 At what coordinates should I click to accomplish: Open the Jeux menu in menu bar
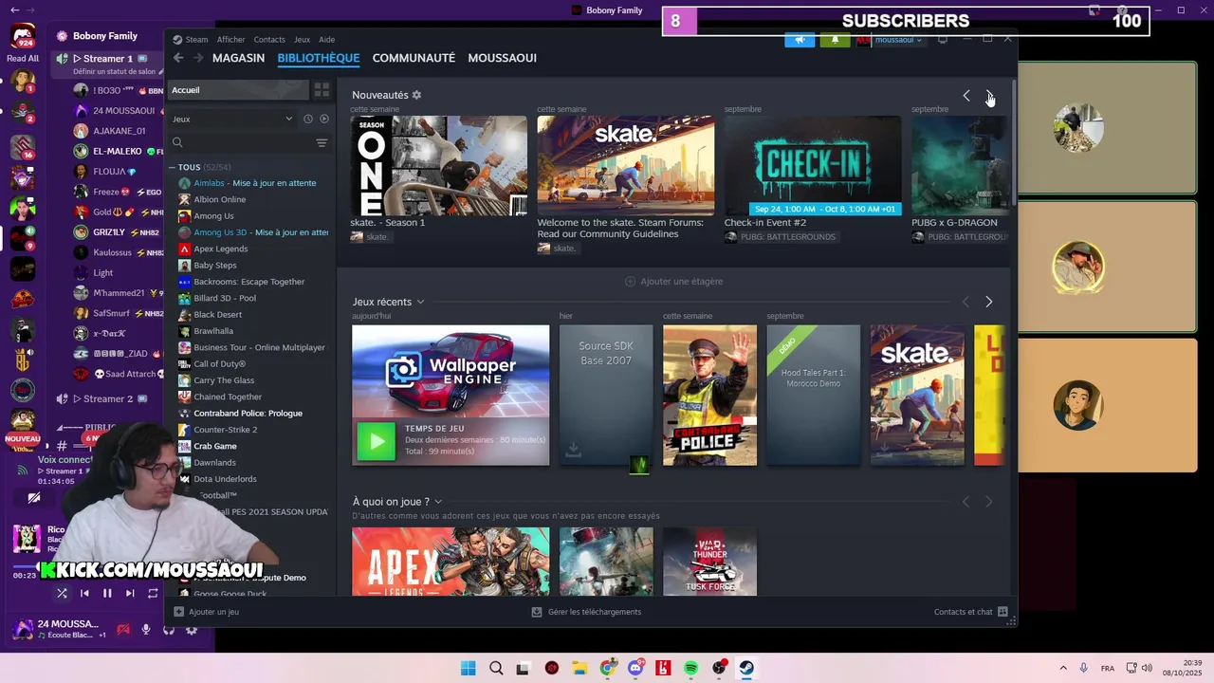(302, 40)
